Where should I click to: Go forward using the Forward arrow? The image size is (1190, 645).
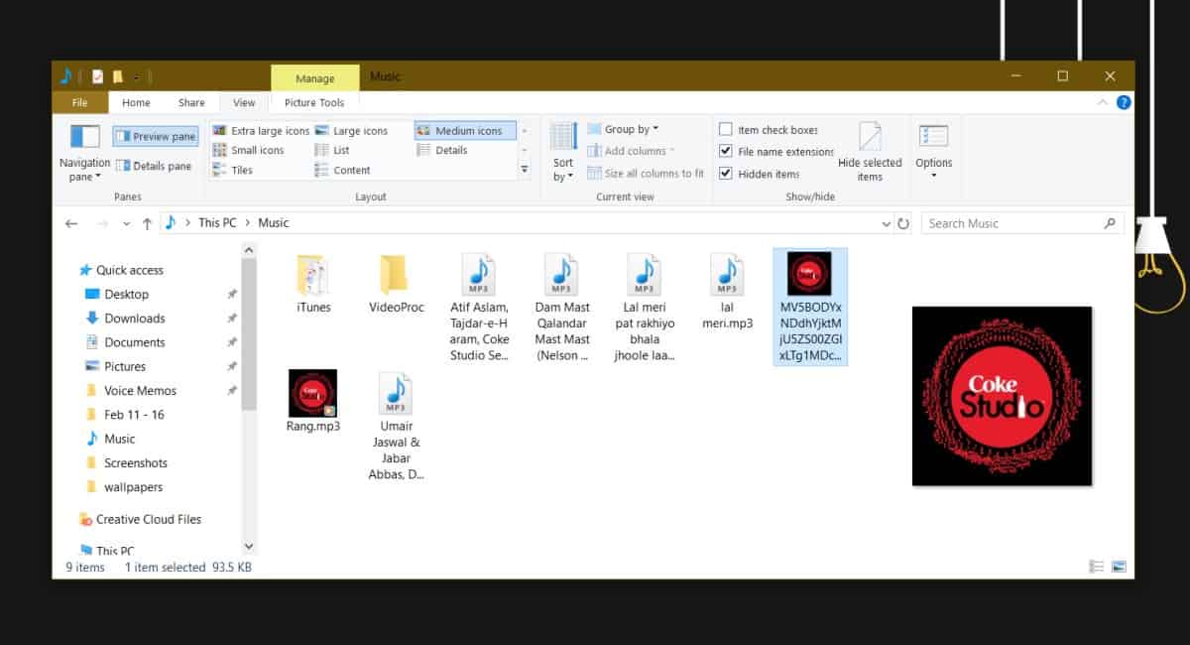101,223
